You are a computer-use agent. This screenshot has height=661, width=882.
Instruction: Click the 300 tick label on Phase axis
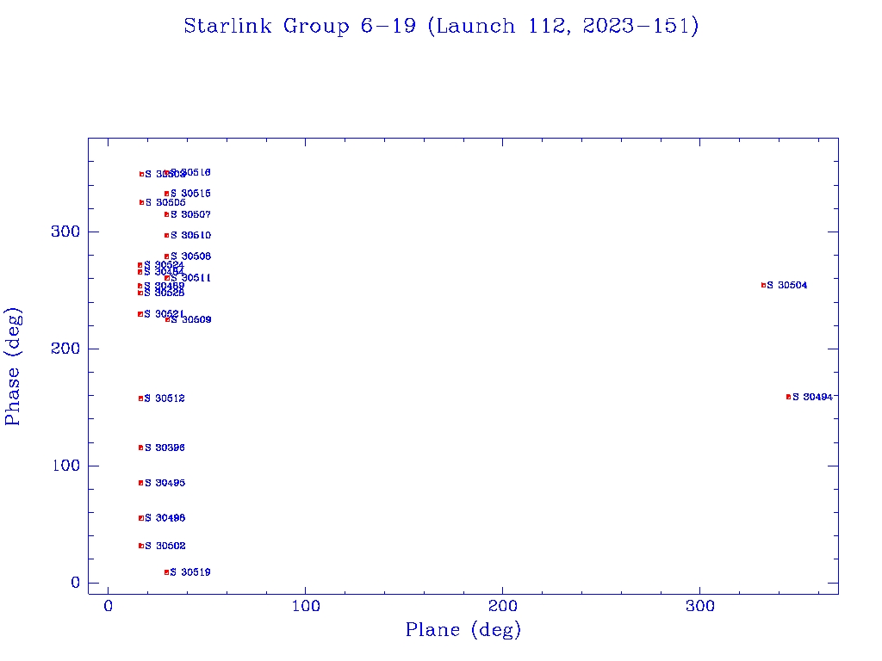65,232
